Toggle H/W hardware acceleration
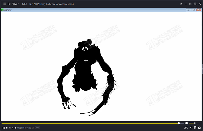The height and width of the screenshot is (131, 203). tap(37, 128)
